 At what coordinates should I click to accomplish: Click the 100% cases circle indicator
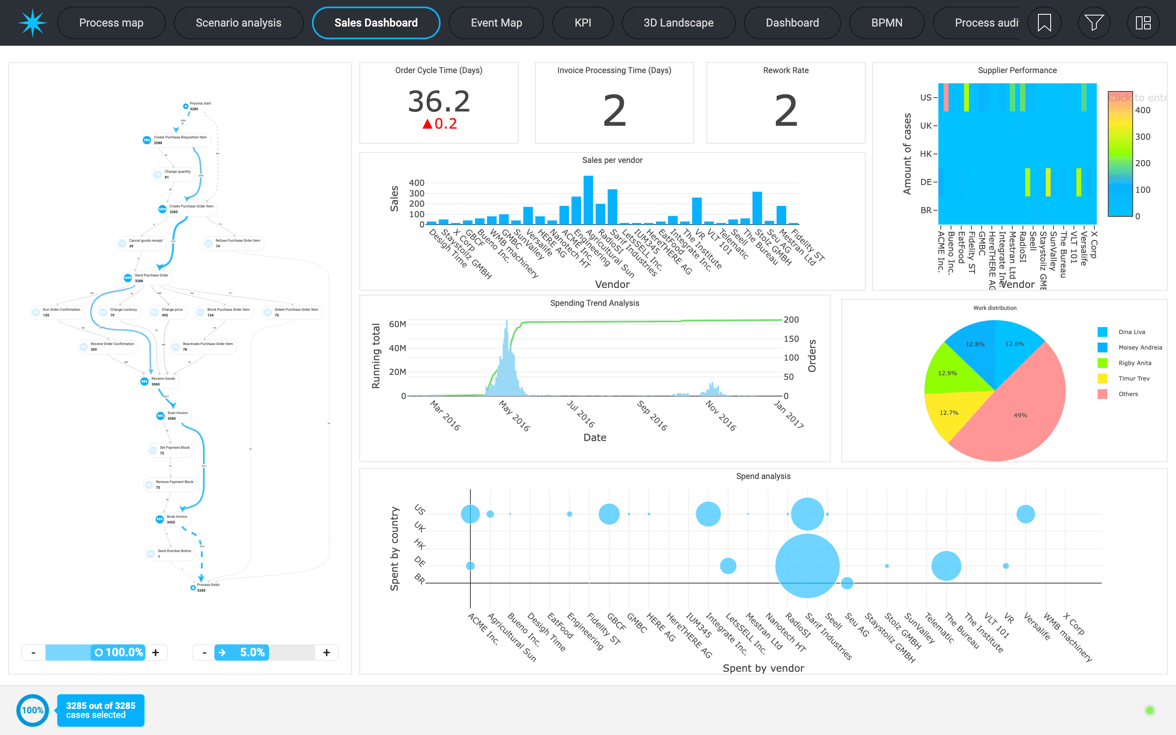click(33, 710)
